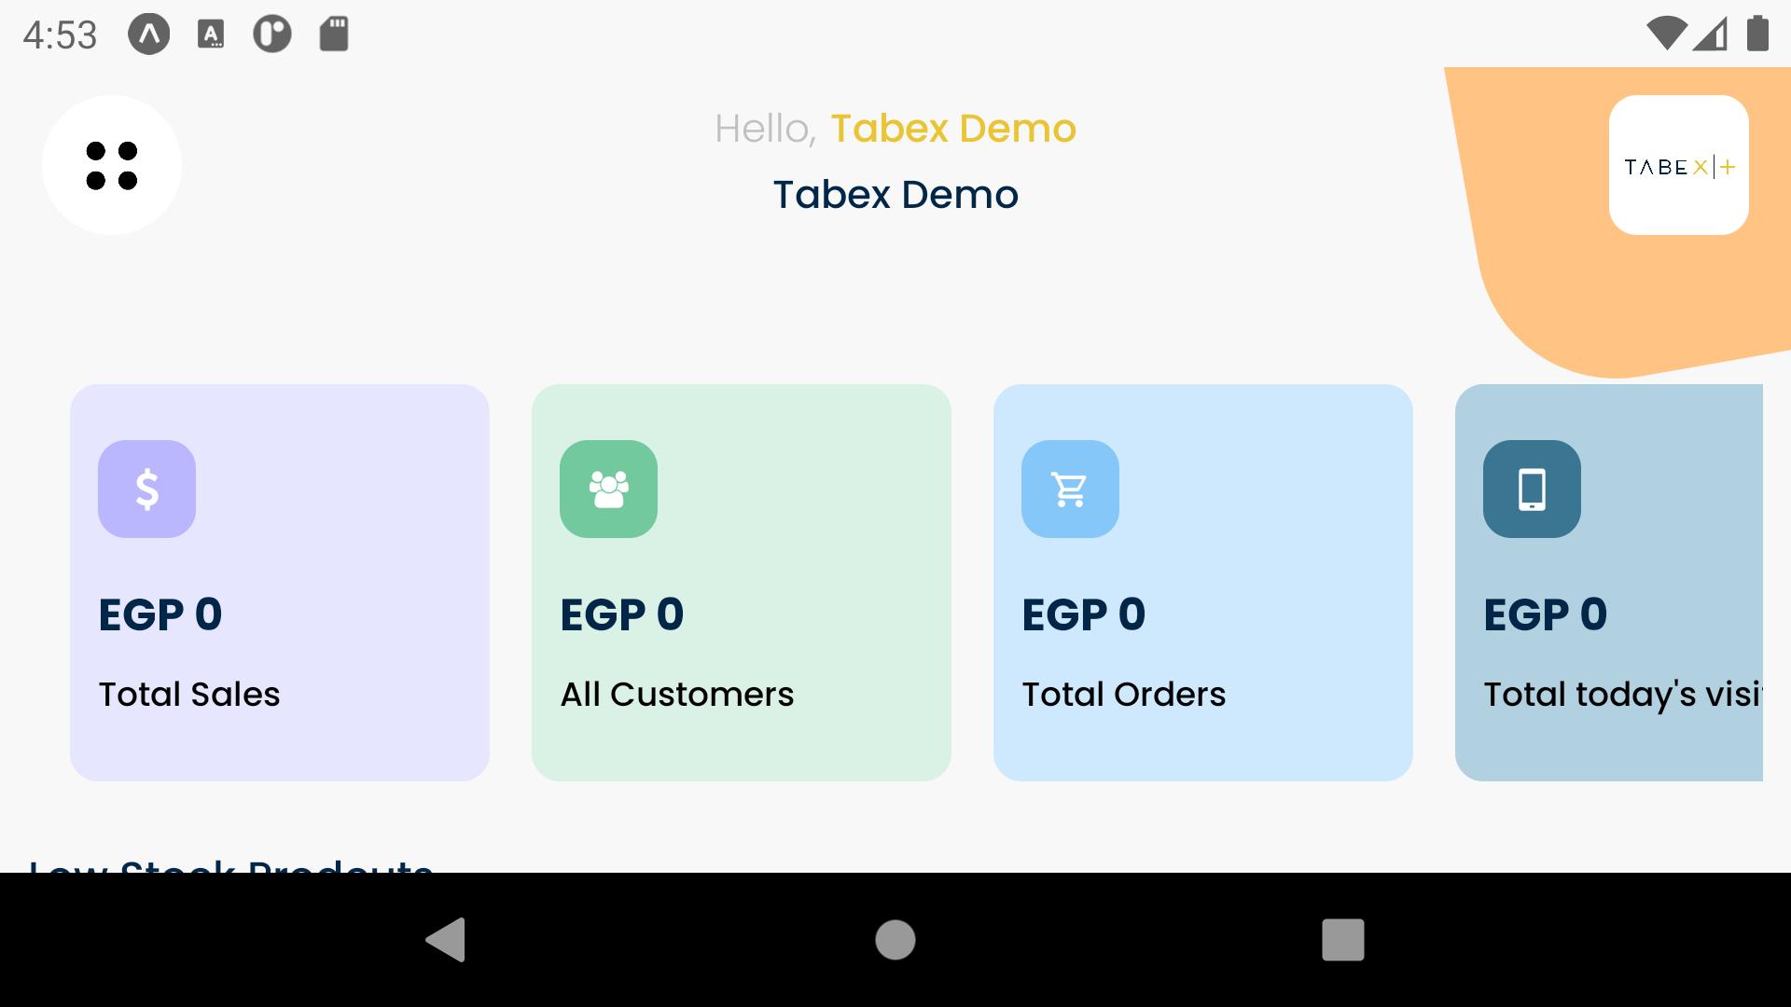Tap the Tabex logo tile
Screen dimensions: 1791x1007
point(1678,165)
